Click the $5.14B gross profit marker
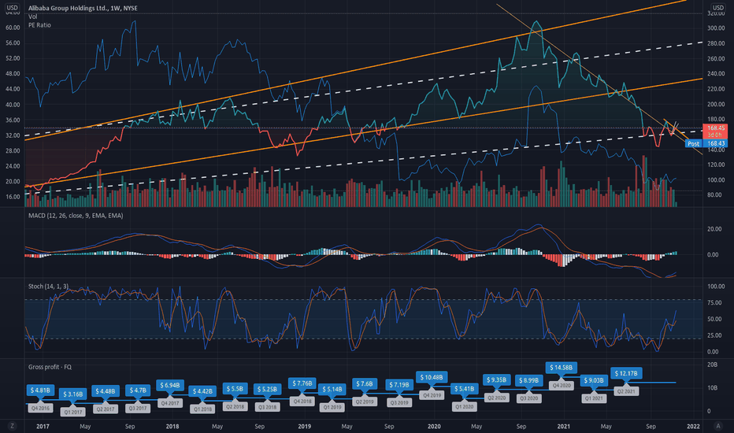The height and width of the screenshot is (433, 734). [x=332, y=390]
